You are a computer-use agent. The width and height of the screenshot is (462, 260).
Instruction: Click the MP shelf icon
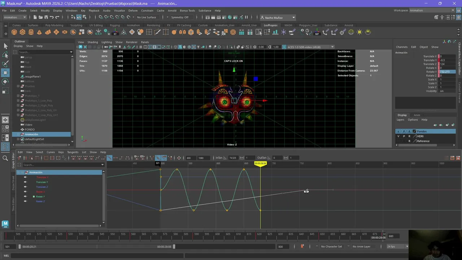pos(317,32)
